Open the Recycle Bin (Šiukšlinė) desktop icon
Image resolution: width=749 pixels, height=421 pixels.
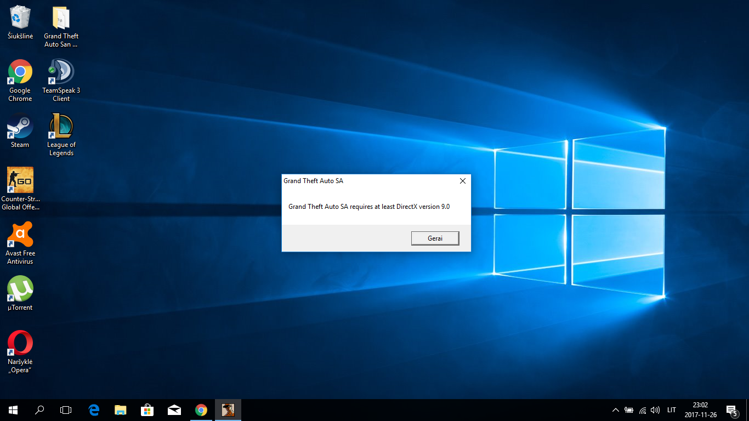click(20, 23)
